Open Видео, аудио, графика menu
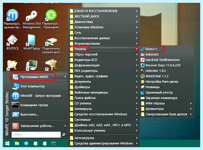 point(104,76)
